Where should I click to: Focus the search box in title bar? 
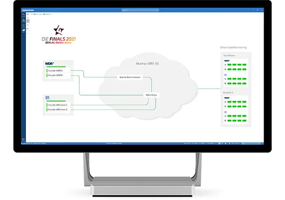point(140,10)
